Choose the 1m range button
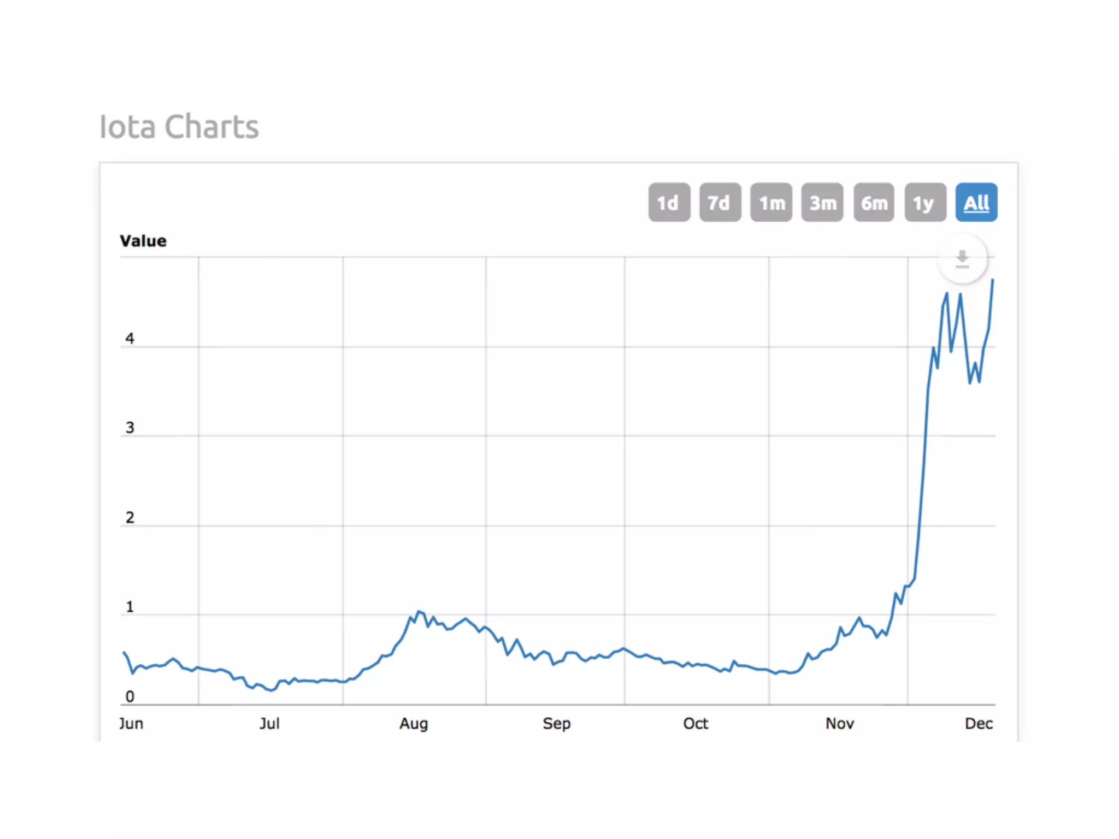 tap(771, 203)
